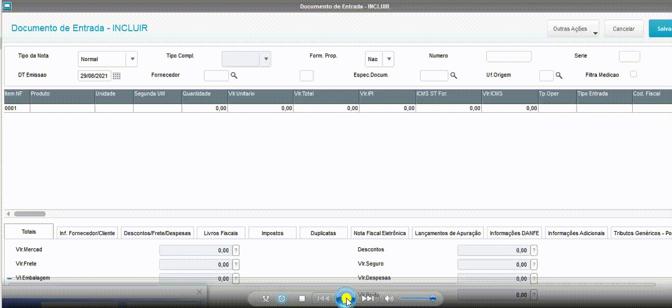
Task: Click the Uf.Origem input field
Action: 546,75
